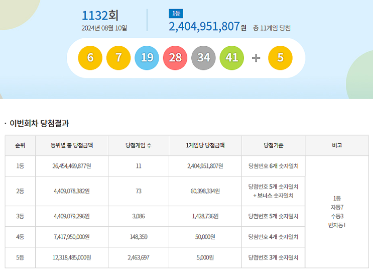
Task: Click the 3등 rank cell
Action: click(20, 216)
